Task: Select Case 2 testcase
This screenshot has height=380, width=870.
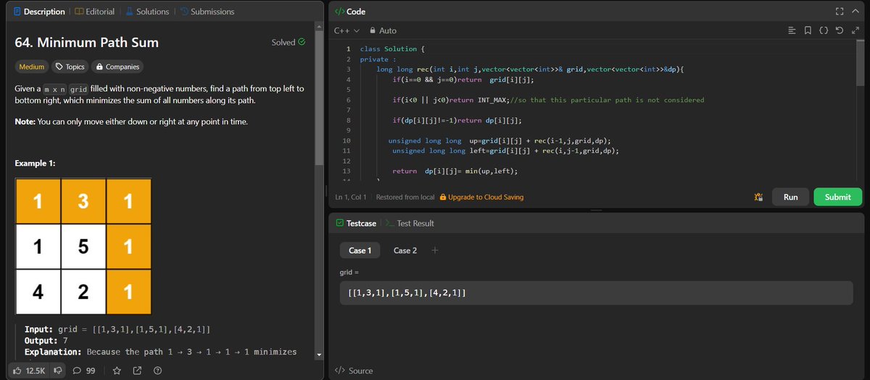Action: tap(405, 250)
